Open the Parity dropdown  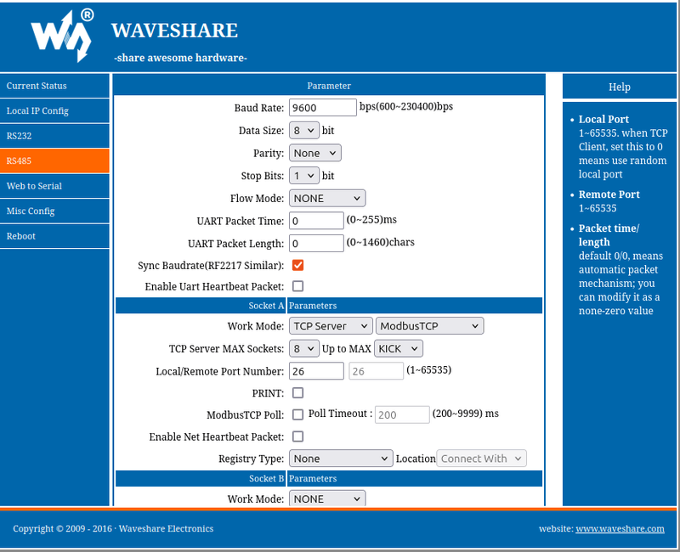(314, 153)
